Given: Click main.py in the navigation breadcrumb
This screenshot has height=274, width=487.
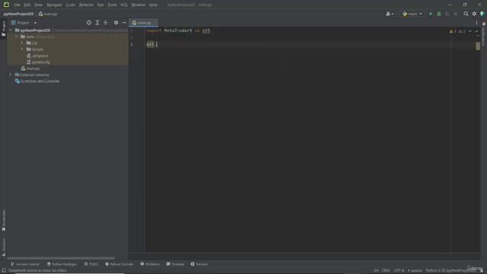Looking at the screenshot, I should 48,14.
